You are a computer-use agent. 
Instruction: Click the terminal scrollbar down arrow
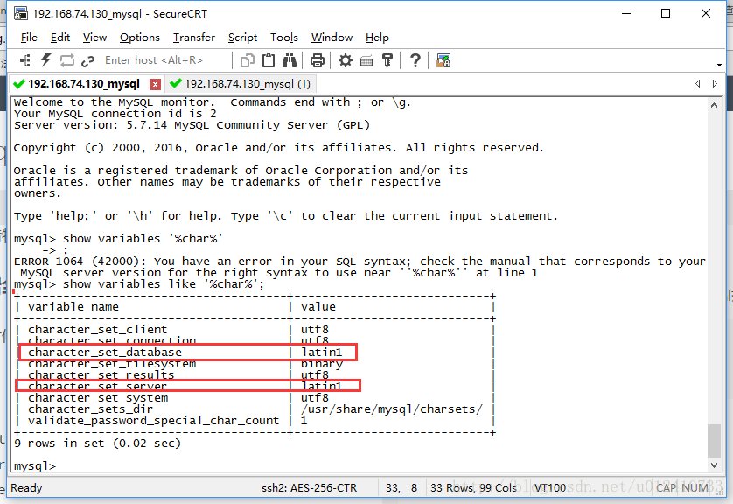coord(715,466)
